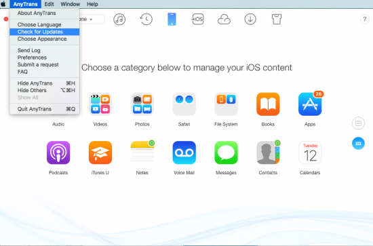This screenshot has height=246, width=373.
Task: Open the Help menu
Action: point(92,4)
